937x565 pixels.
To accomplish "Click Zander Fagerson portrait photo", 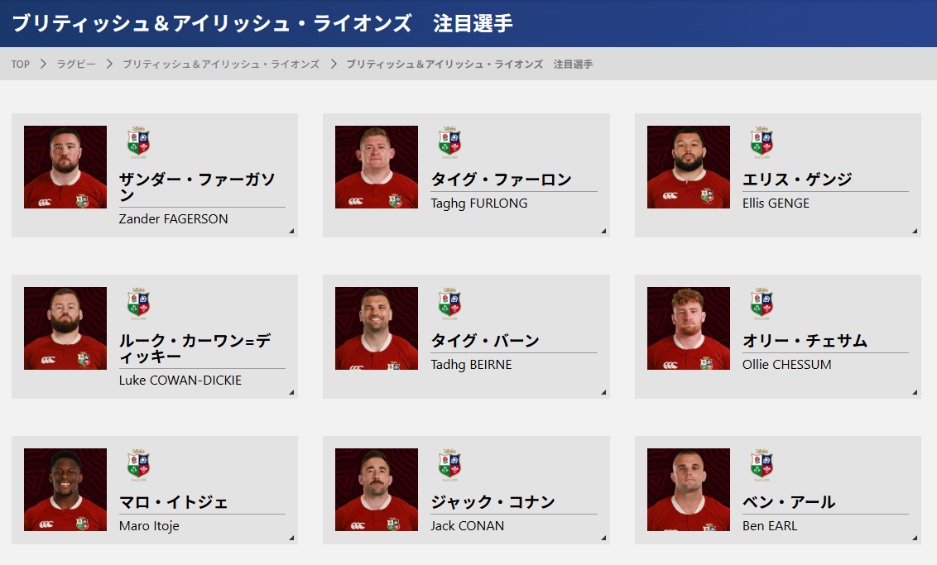I will pyautogui.click(x=65, y=167).
